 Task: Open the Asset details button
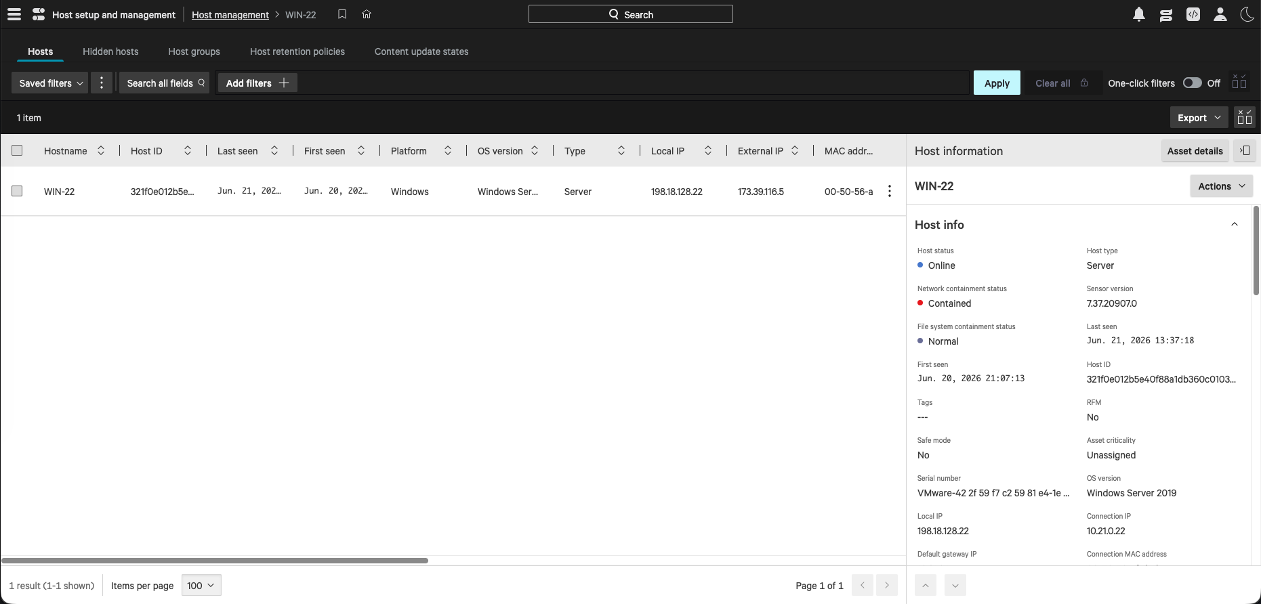tap(1195, 151)
